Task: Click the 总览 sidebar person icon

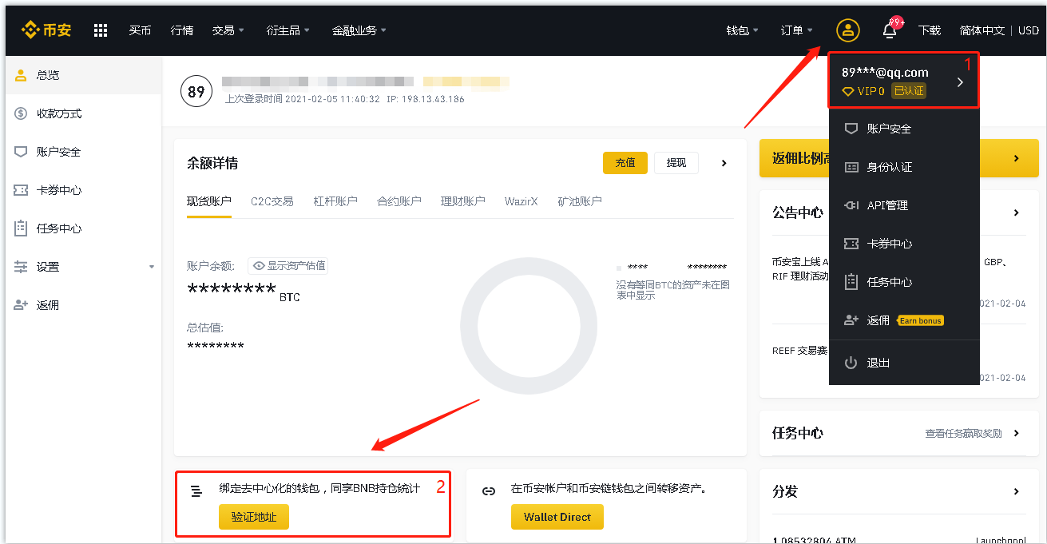Action: tap(21, 75)
